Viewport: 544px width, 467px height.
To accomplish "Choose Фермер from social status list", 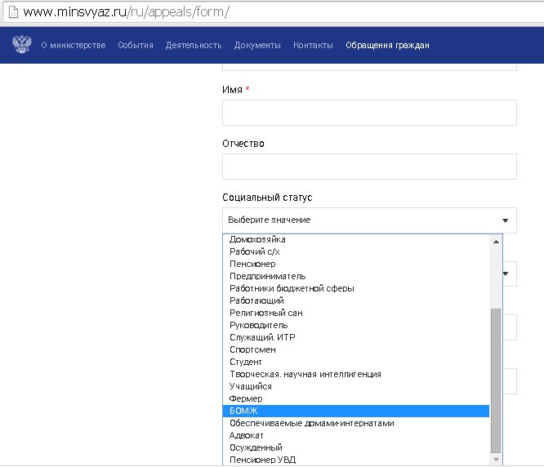I will 246,398.
